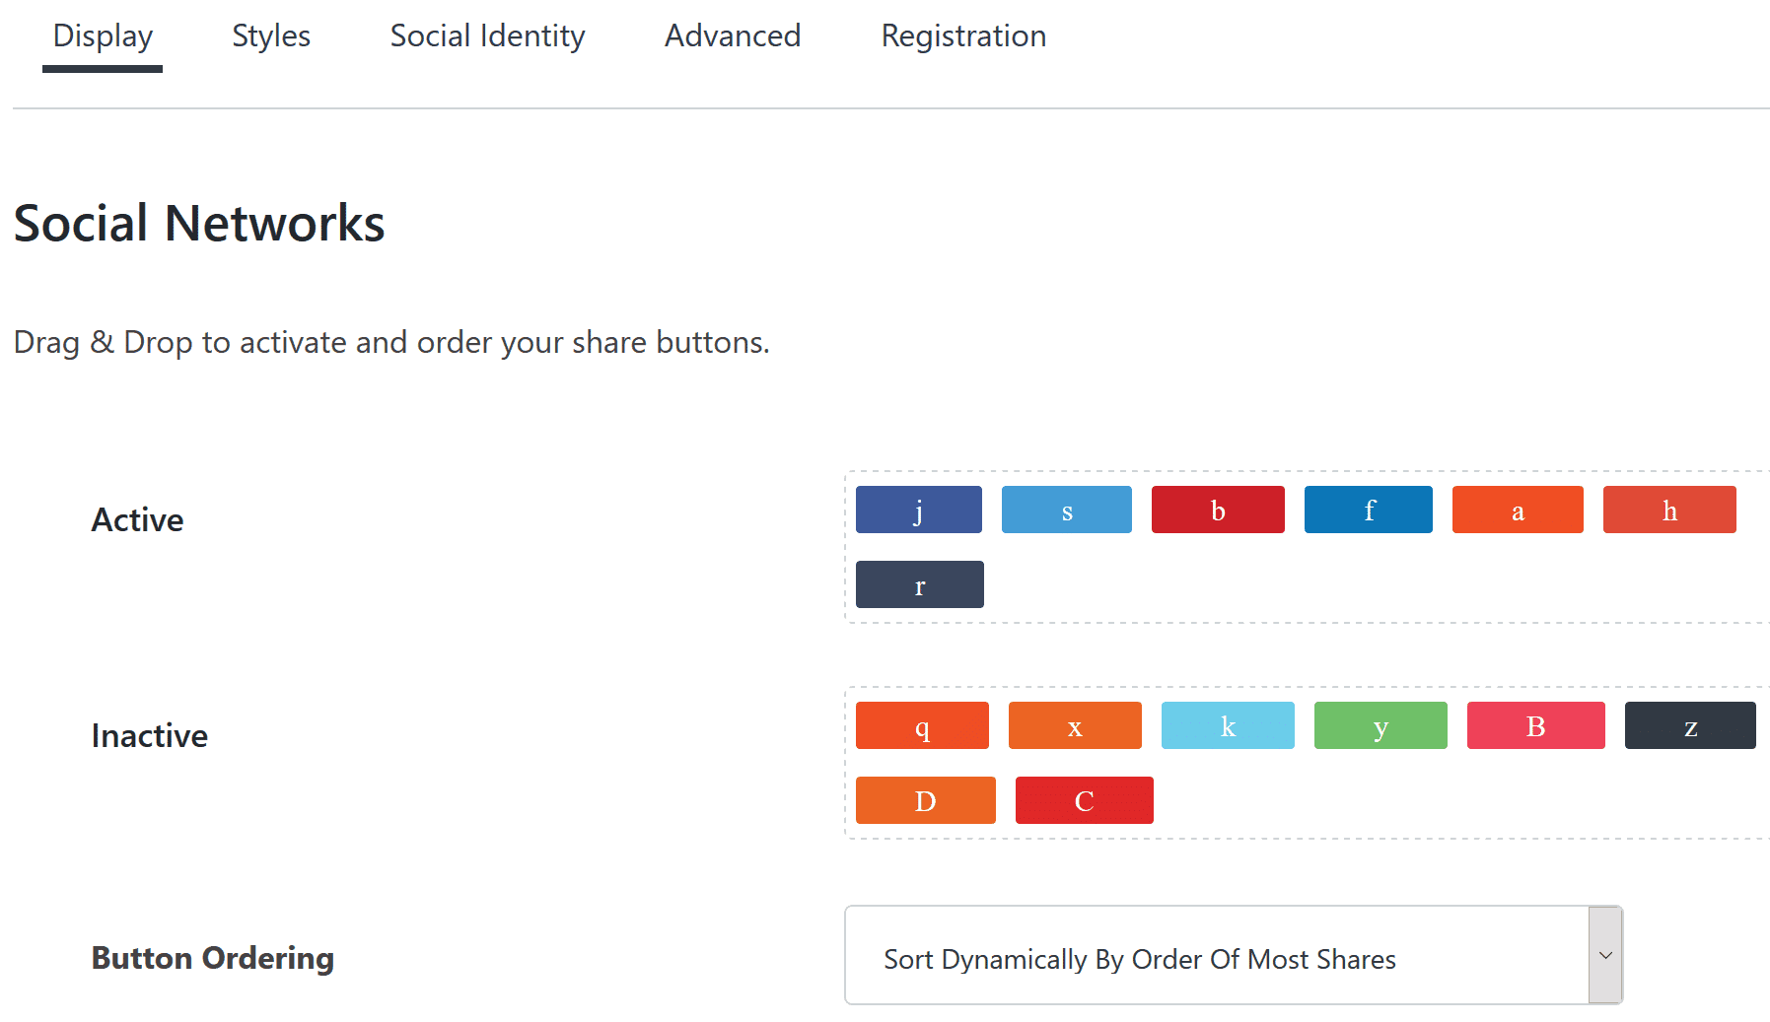
Task: Go to the Advanced tab
Action: (x=733, y=35)
